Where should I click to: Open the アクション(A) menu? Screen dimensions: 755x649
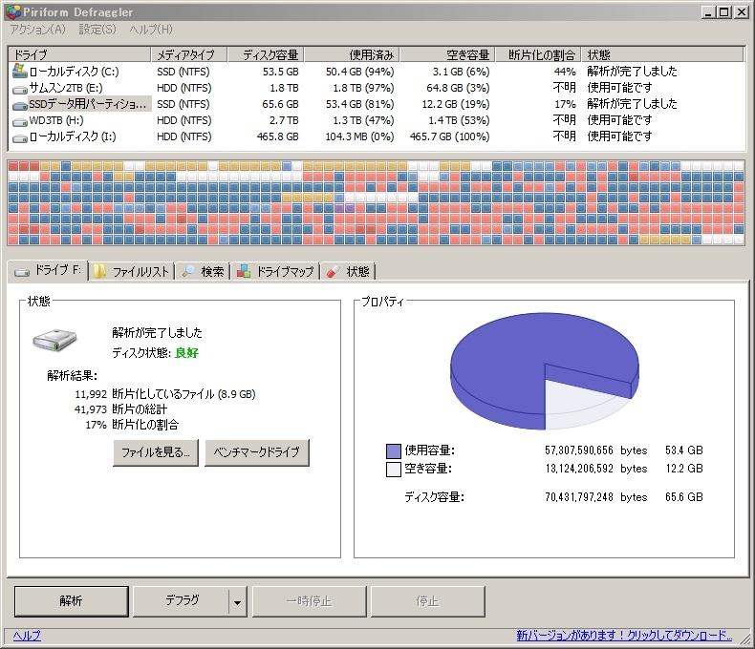click(x=37, y=30)
